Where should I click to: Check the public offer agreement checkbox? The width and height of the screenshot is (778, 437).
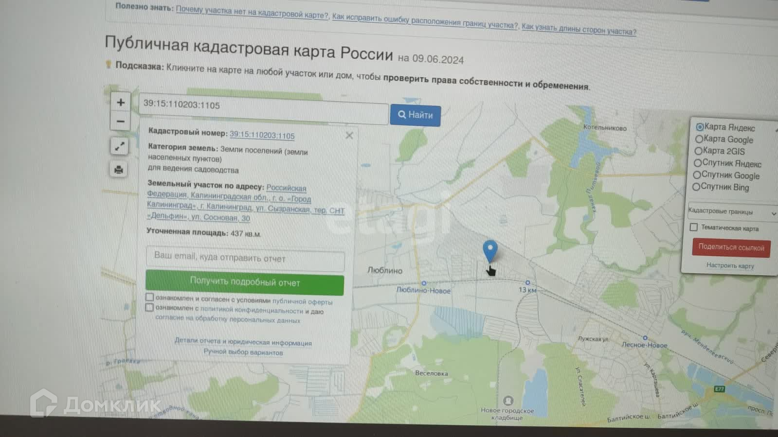150,297
